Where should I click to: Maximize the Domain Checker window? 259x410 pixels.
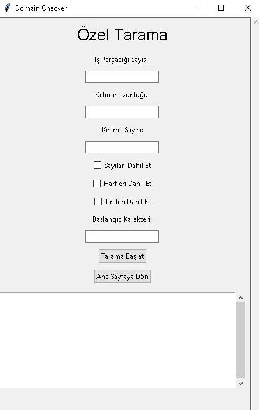point(221,8)
